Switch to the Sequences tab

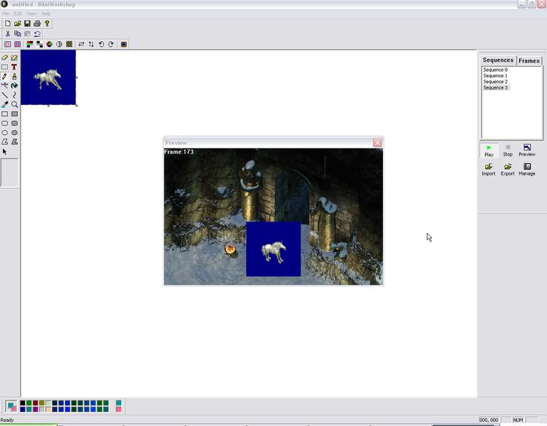coord(498,60)
